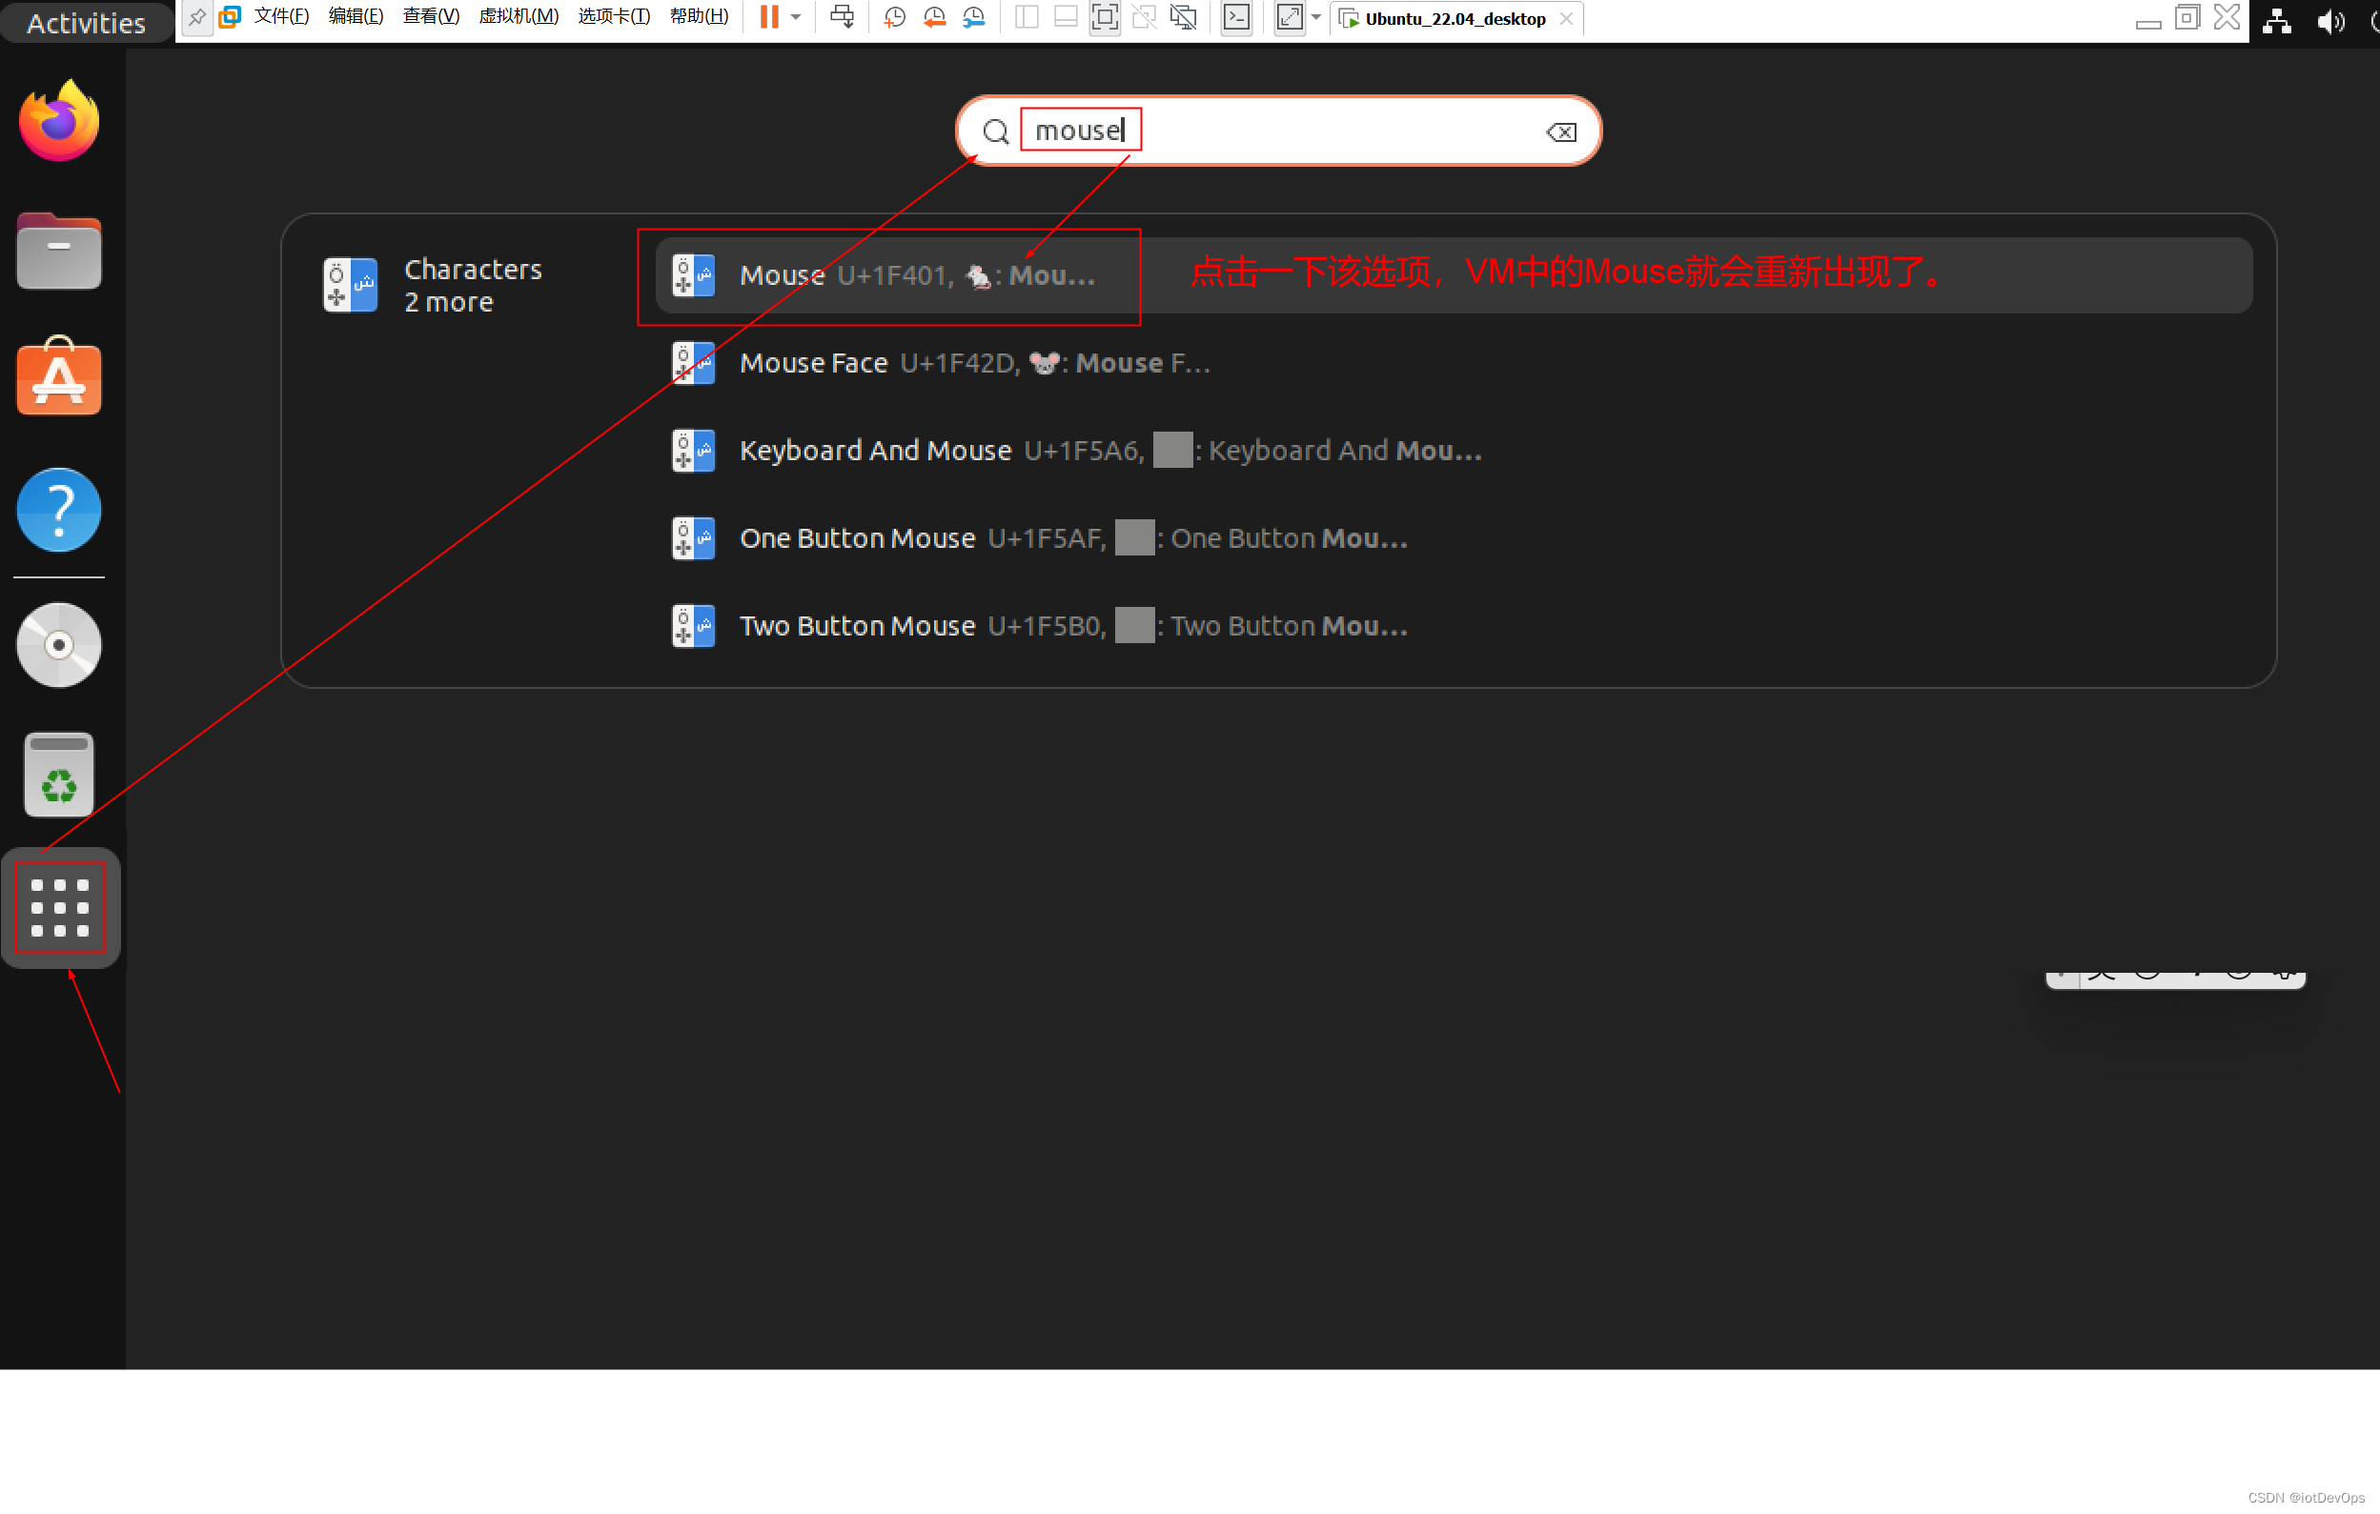
Task: Open the 虚拟机(M) menu
Action: coord(518,17)
